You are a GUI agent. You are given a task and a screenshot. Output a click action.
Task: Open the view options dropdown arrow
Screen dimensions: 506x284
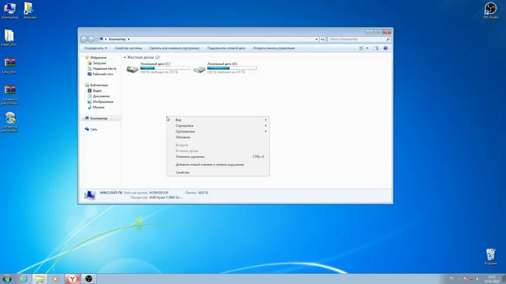(x=367, y=48)
